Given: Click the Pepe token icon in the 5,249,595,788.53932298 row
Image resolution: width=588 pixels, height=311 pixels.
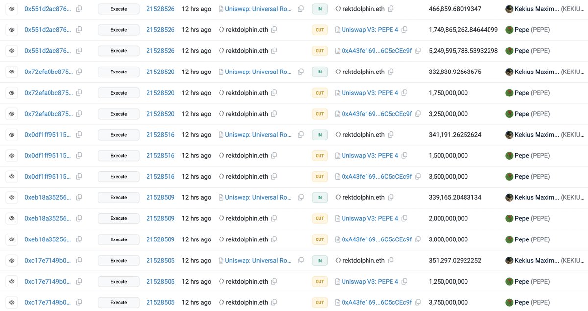Looking at the screenshot, I should click(509, 51).
